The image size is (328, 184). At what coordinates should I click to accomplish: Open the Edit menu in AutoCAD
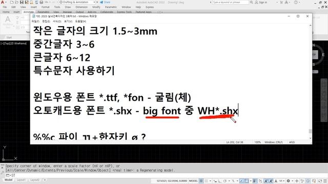pyautogui.click(x=14, y=7)
